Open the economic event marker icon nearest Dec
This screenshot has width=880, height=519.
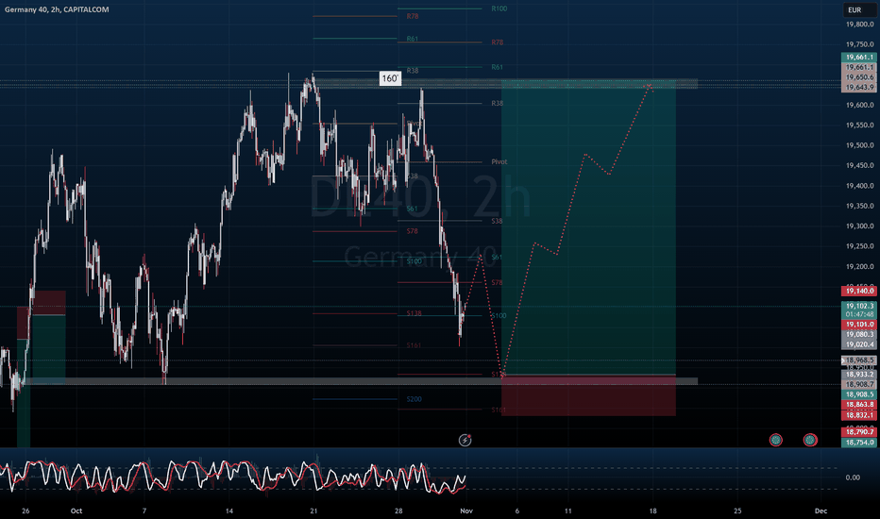coord(810,440)
